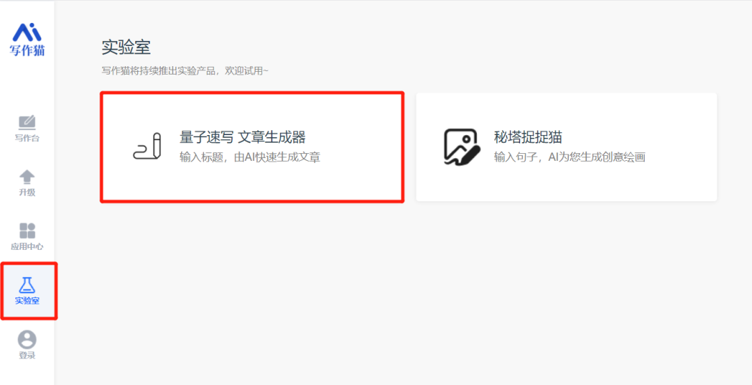Select the 实验室 sidebar label text
The width and height of the screenshot is (752, 385).
click(27, 301)
